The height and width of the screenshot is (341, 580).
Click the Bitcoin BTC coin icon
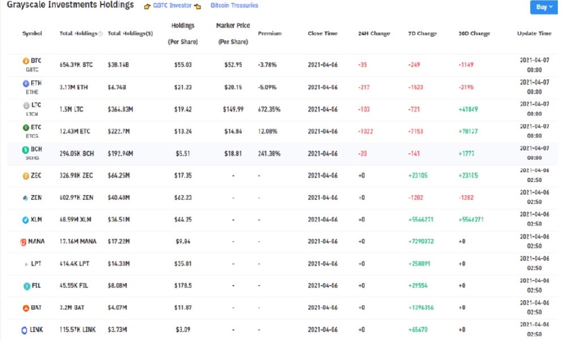25,61
